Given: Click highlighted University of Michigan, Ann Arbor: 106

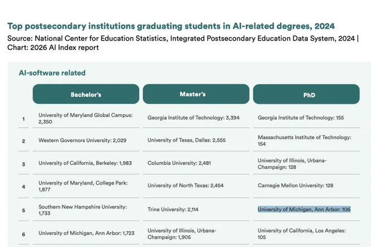Looking at the screenshot, I should 304,209.
